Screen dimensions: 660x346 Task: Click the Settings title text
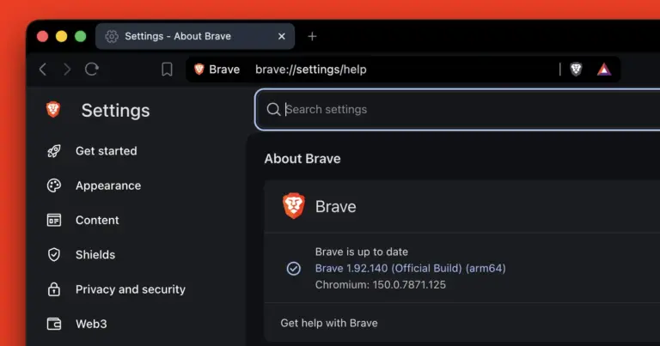pyautogui.click(x=115, y=111)
